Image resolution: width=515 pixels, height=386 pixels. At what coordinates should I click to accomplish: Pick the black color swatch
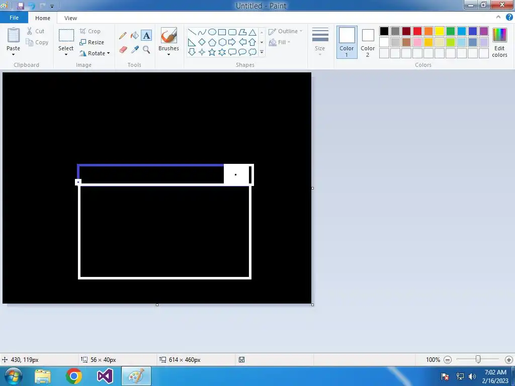point(384,31)
